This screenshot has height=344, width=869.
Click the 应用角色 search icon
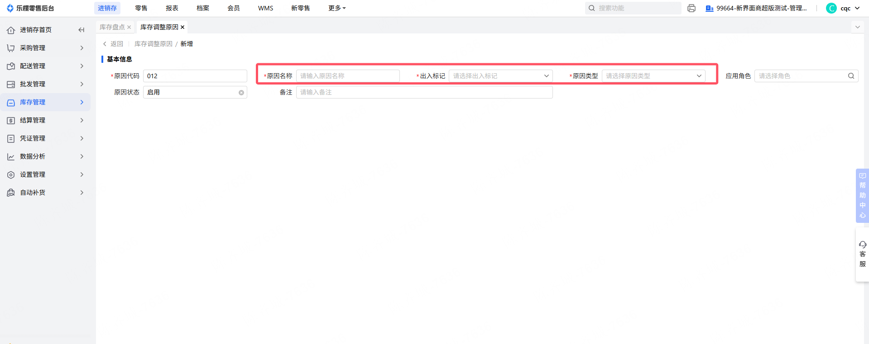click(851, 76)
